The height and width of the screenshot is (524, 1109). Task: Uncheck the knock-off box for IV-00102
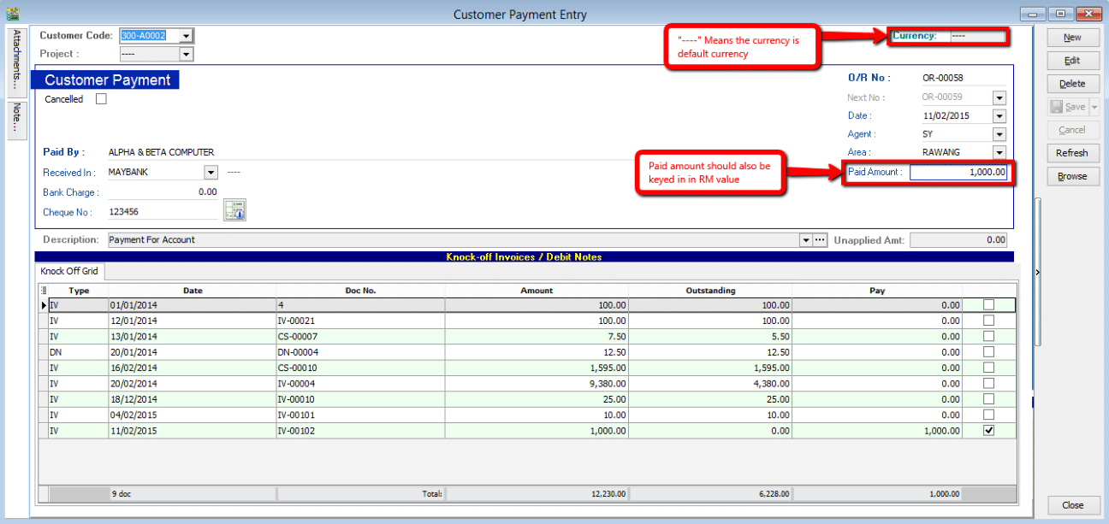click(x=989, y=431)
